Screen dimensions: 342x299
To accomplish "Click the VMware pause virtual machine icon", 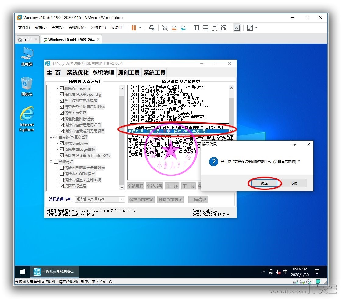I will click(134, 28).
